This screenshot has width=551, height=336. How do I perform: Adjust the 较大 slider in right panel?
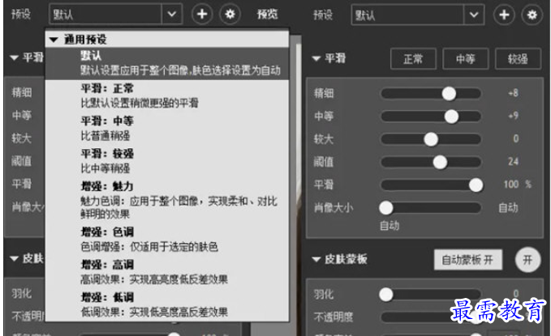coord(431,139)
